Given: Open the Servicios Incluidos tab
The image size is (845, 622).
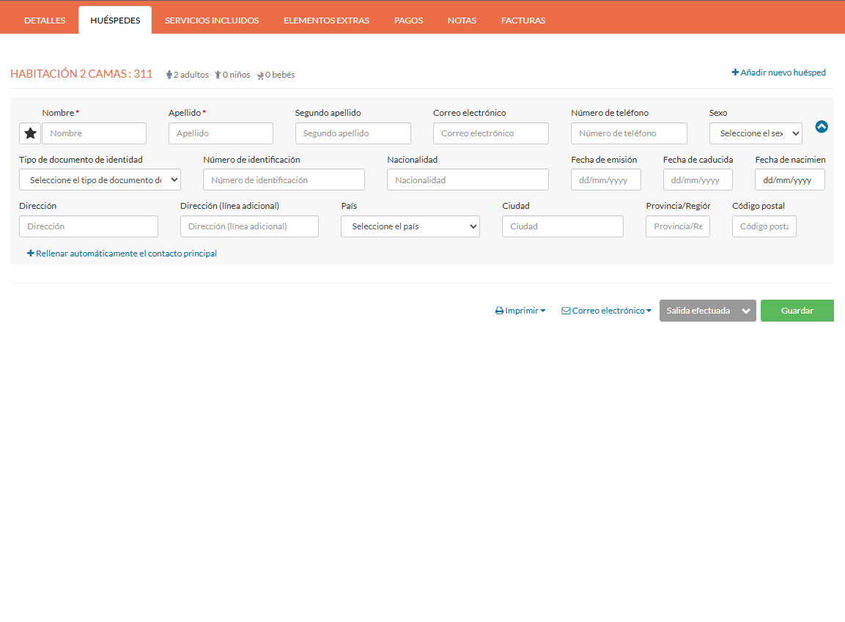Looking at the screenshot, I should click(x=212, y=21).
